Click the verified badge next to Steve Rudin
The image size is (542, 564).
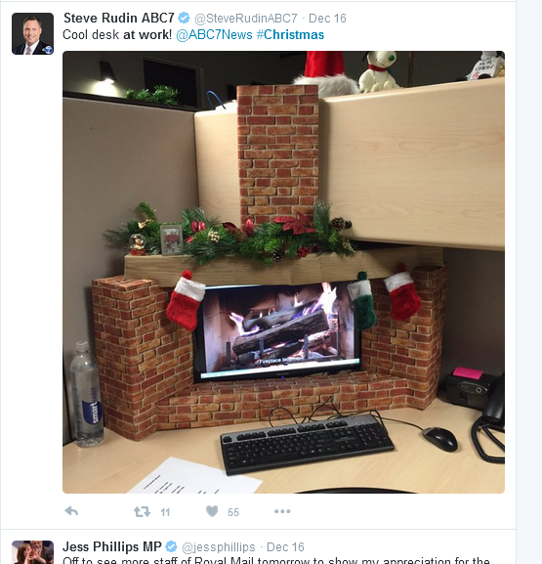[x=184, y=18]
